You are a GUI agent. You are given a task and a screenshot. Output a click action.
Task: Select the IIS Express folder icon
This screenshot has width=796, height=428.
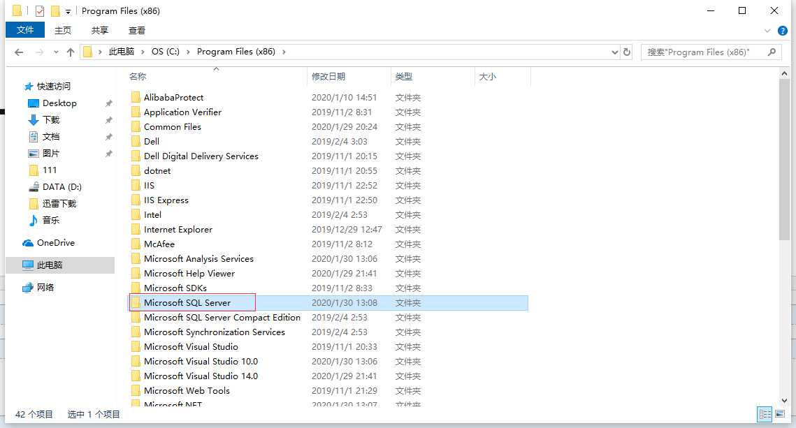(136, 200)
